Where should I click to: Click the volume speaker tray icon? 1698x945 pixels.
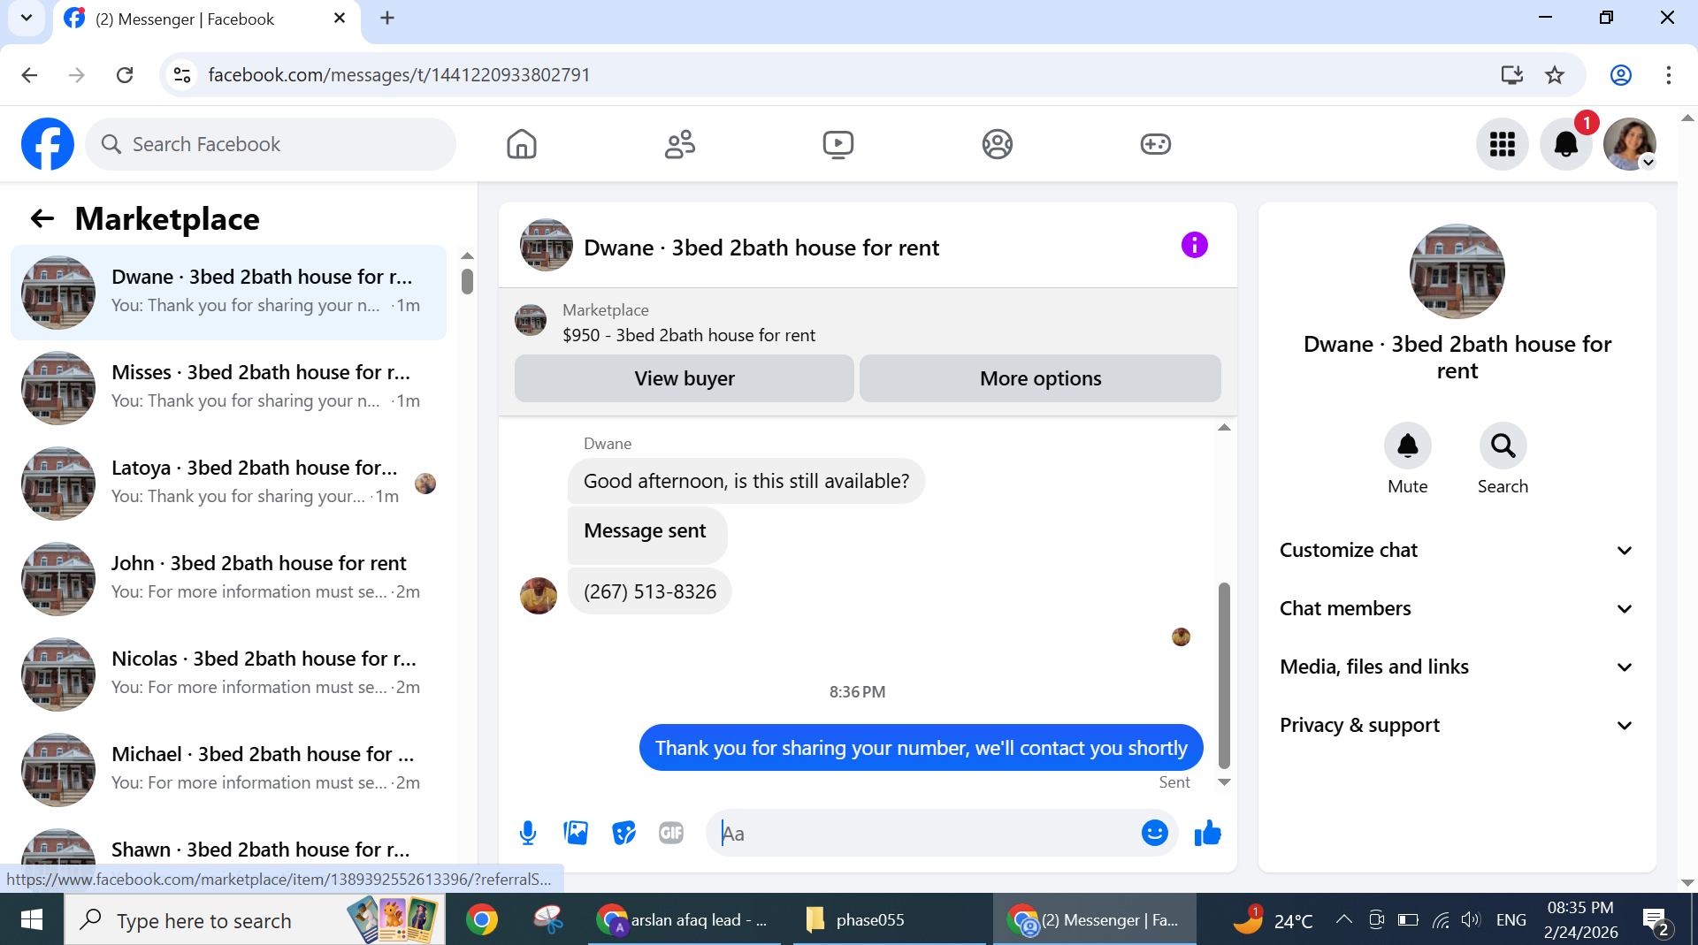1470,919
